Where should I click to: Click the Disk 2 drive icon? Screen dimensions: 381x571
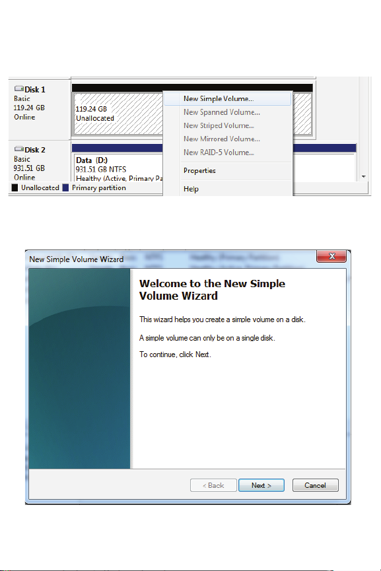pos(19,149)
